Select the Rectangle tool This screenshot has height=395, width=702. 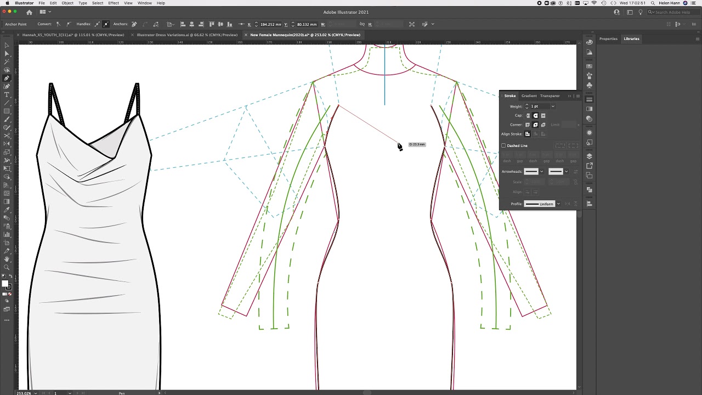7,111
